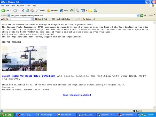Click the History toolbar icon
The height and width of the screenshot is (117, 156).
72,11
